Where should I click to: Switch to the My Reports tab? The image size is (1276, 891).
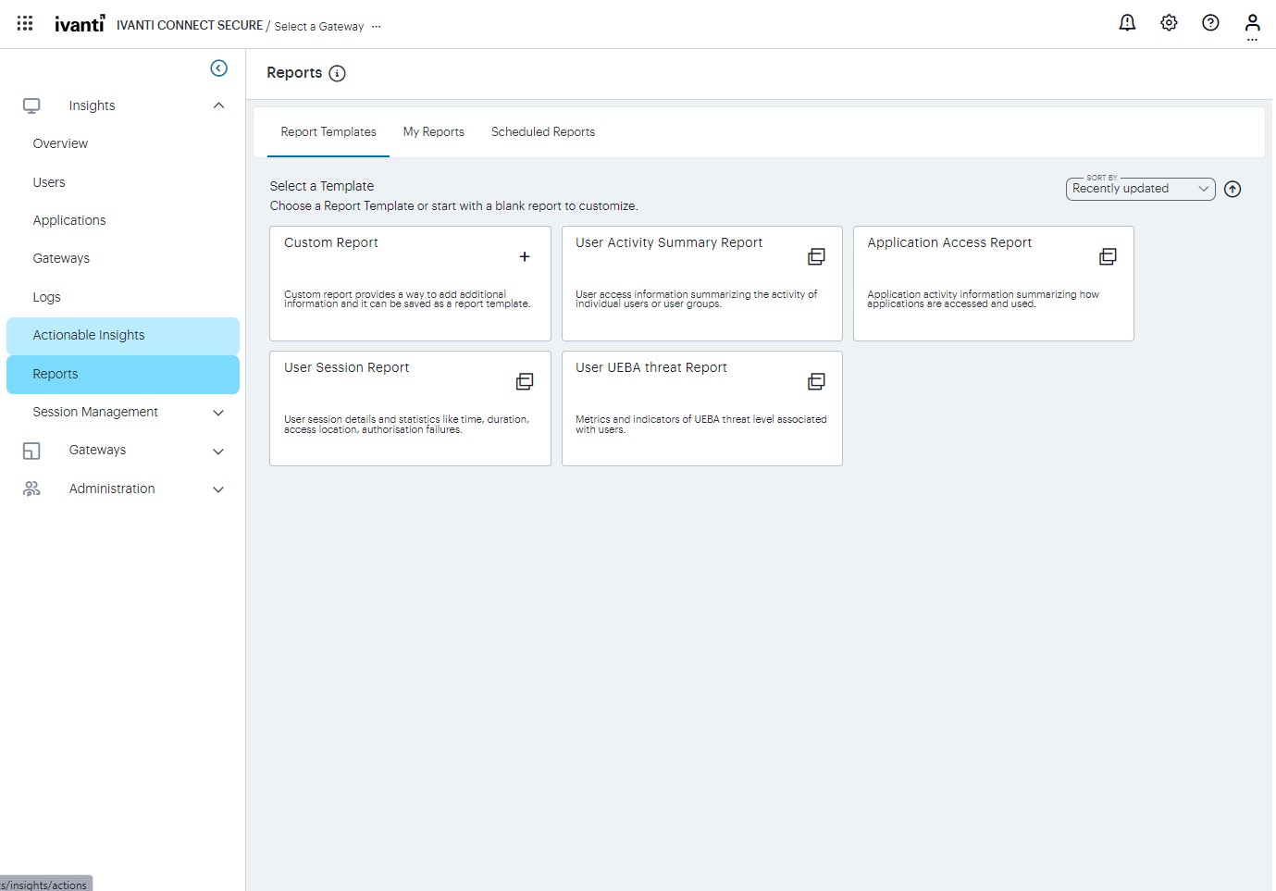pyautogui.click(x=433, y=131)
